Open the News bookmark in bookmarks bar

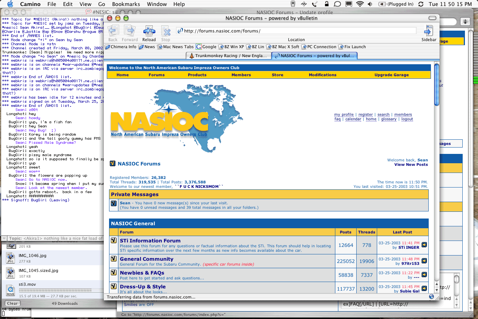146,47
